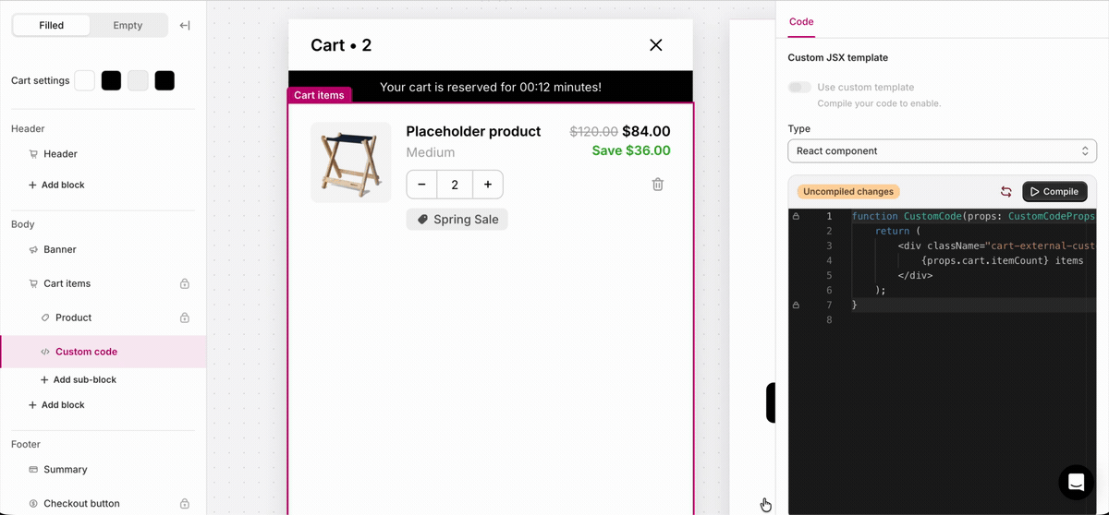The height and width of the screenshot is (515, 1109).
Task: Remove product using trash icon
Action: point(658,185)
